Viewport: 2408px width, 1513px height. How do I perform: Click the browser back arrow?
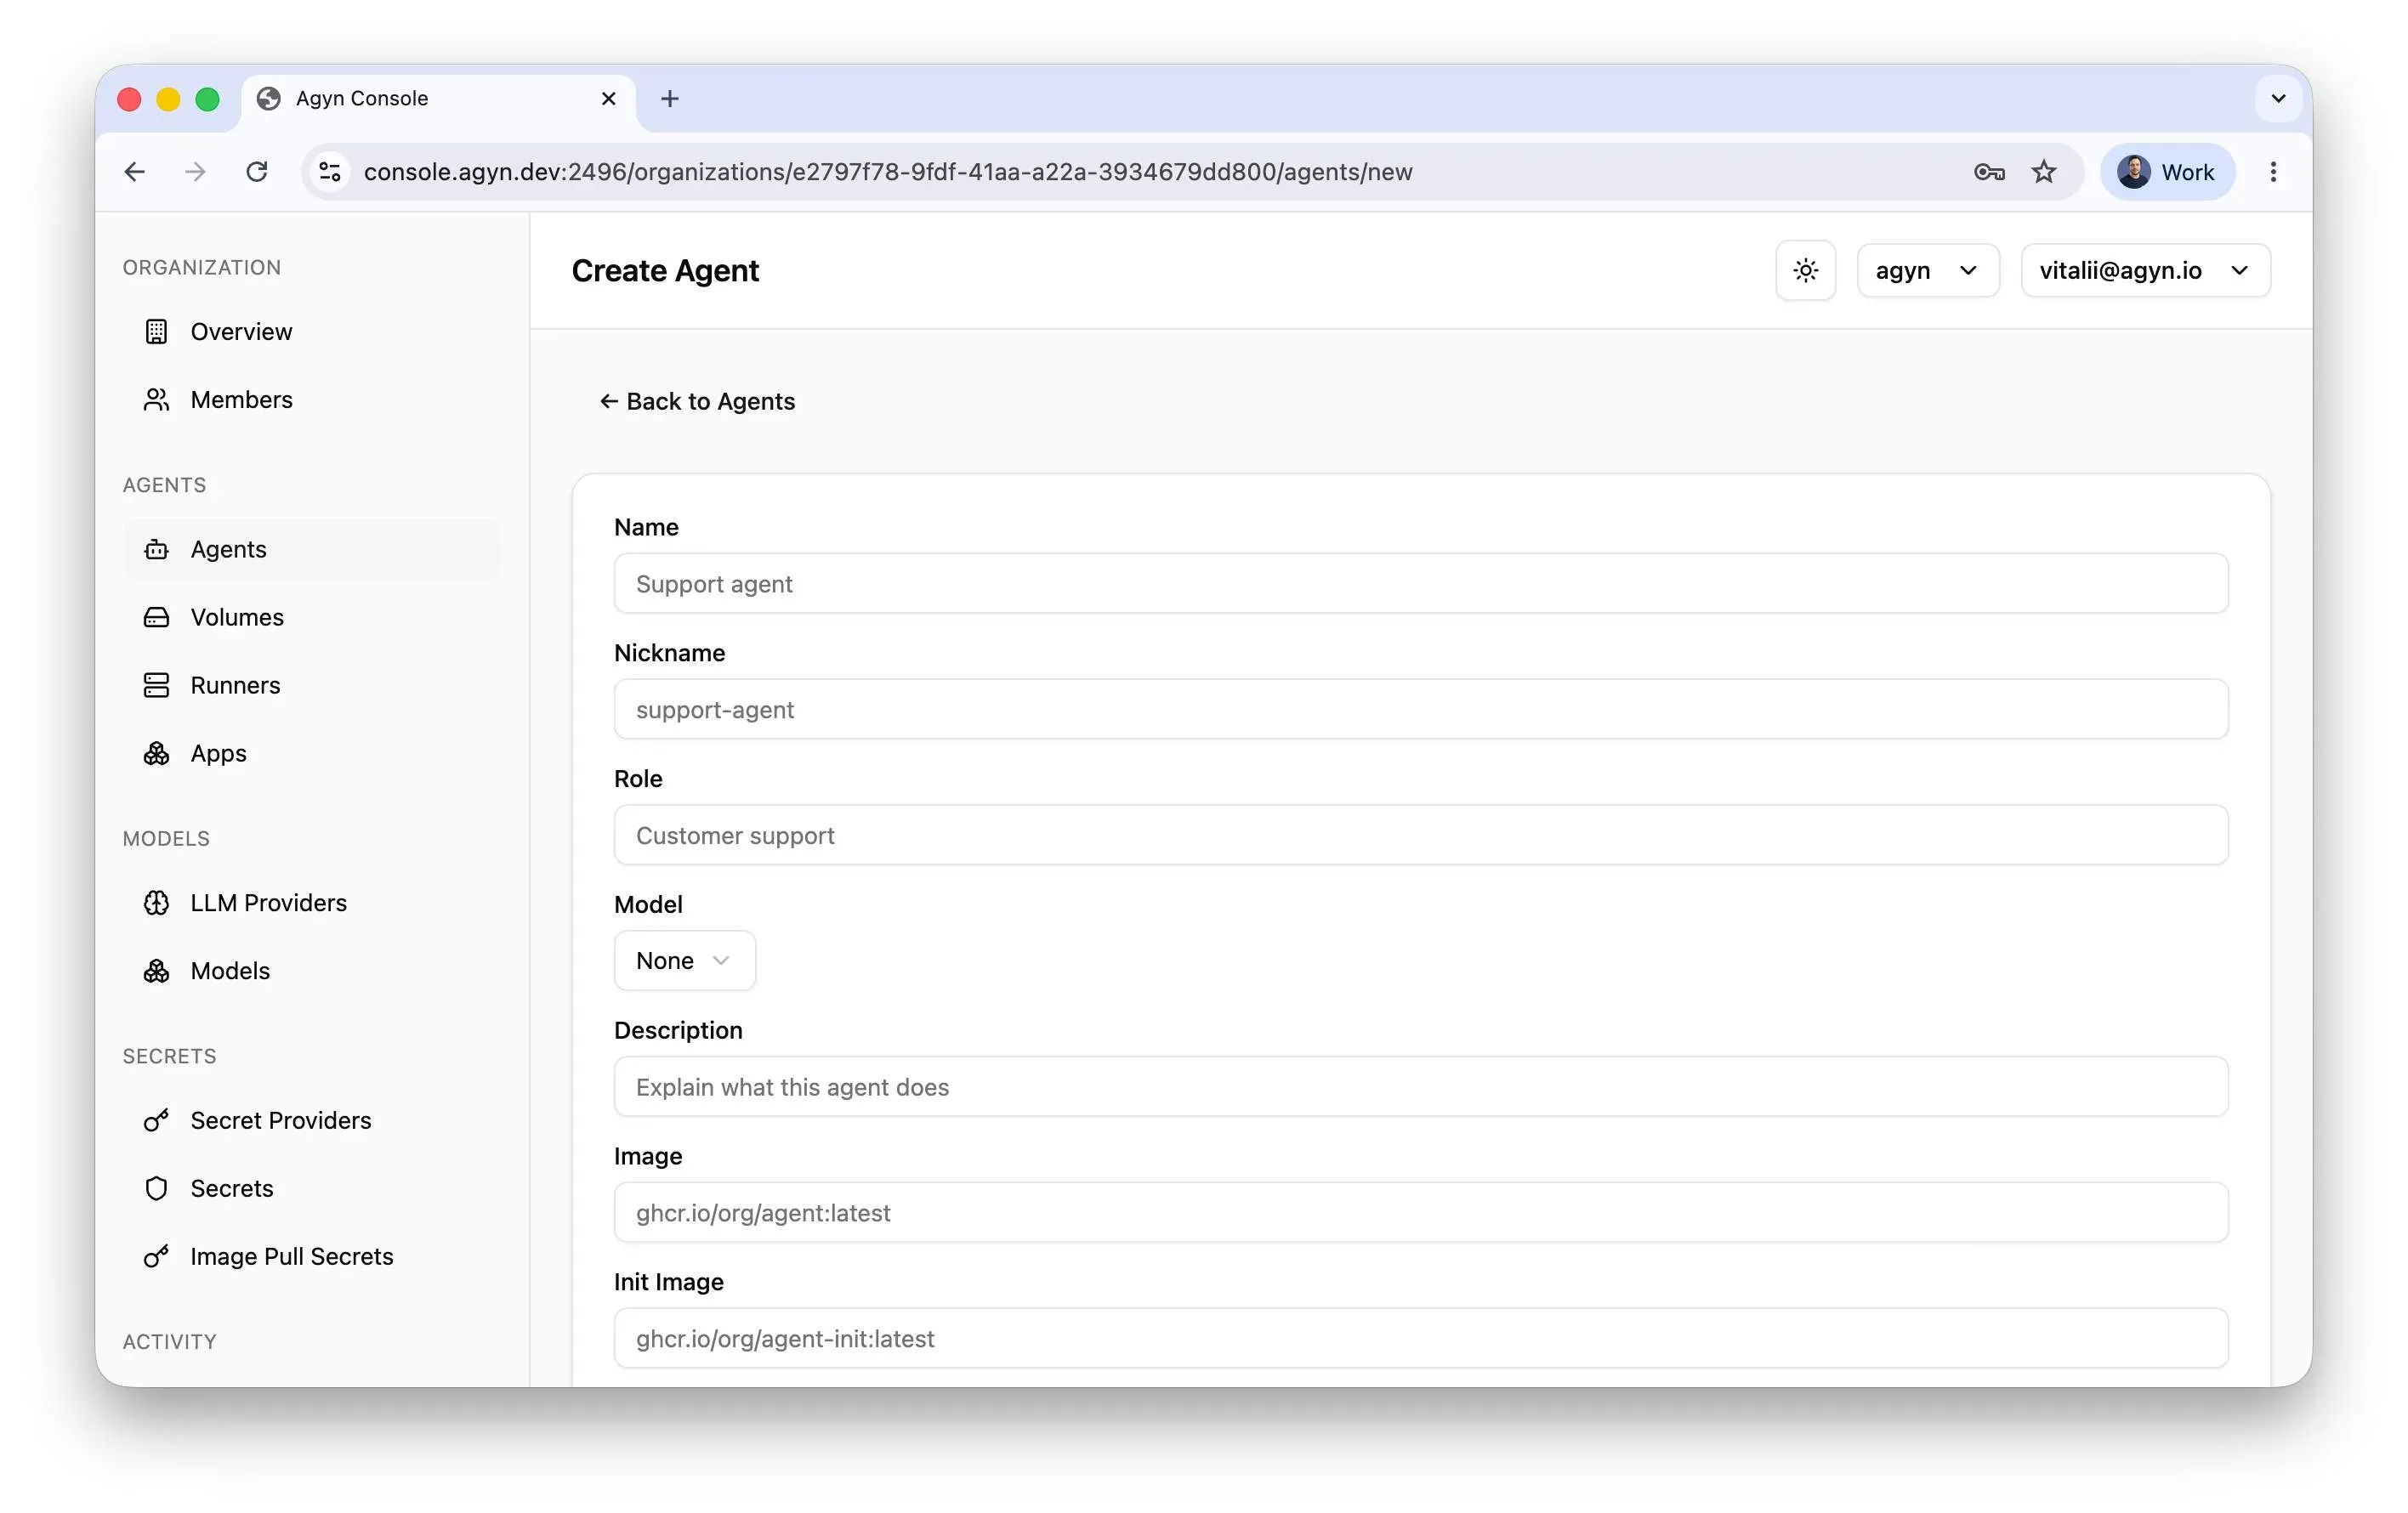[x=135, y=172]
